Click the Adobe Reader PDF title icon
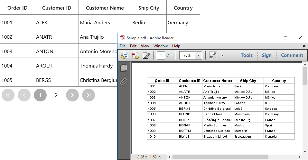308x160 pixels. click(x=123, y=38)
